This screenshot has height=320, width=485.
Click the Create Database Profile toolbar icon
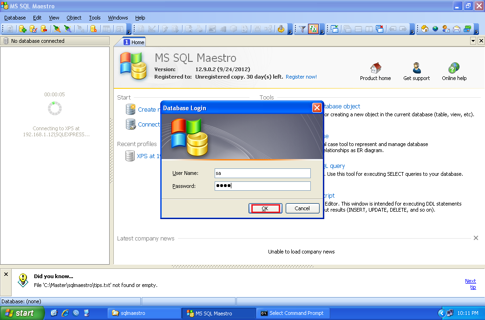point(22,29)
